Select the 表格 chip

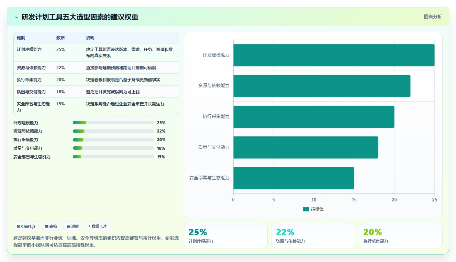pyautogui.click(x=51, y=226)
